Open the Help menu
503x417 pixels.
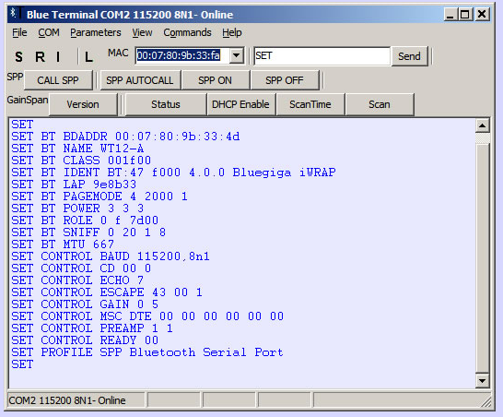click(x=232, y=32)
